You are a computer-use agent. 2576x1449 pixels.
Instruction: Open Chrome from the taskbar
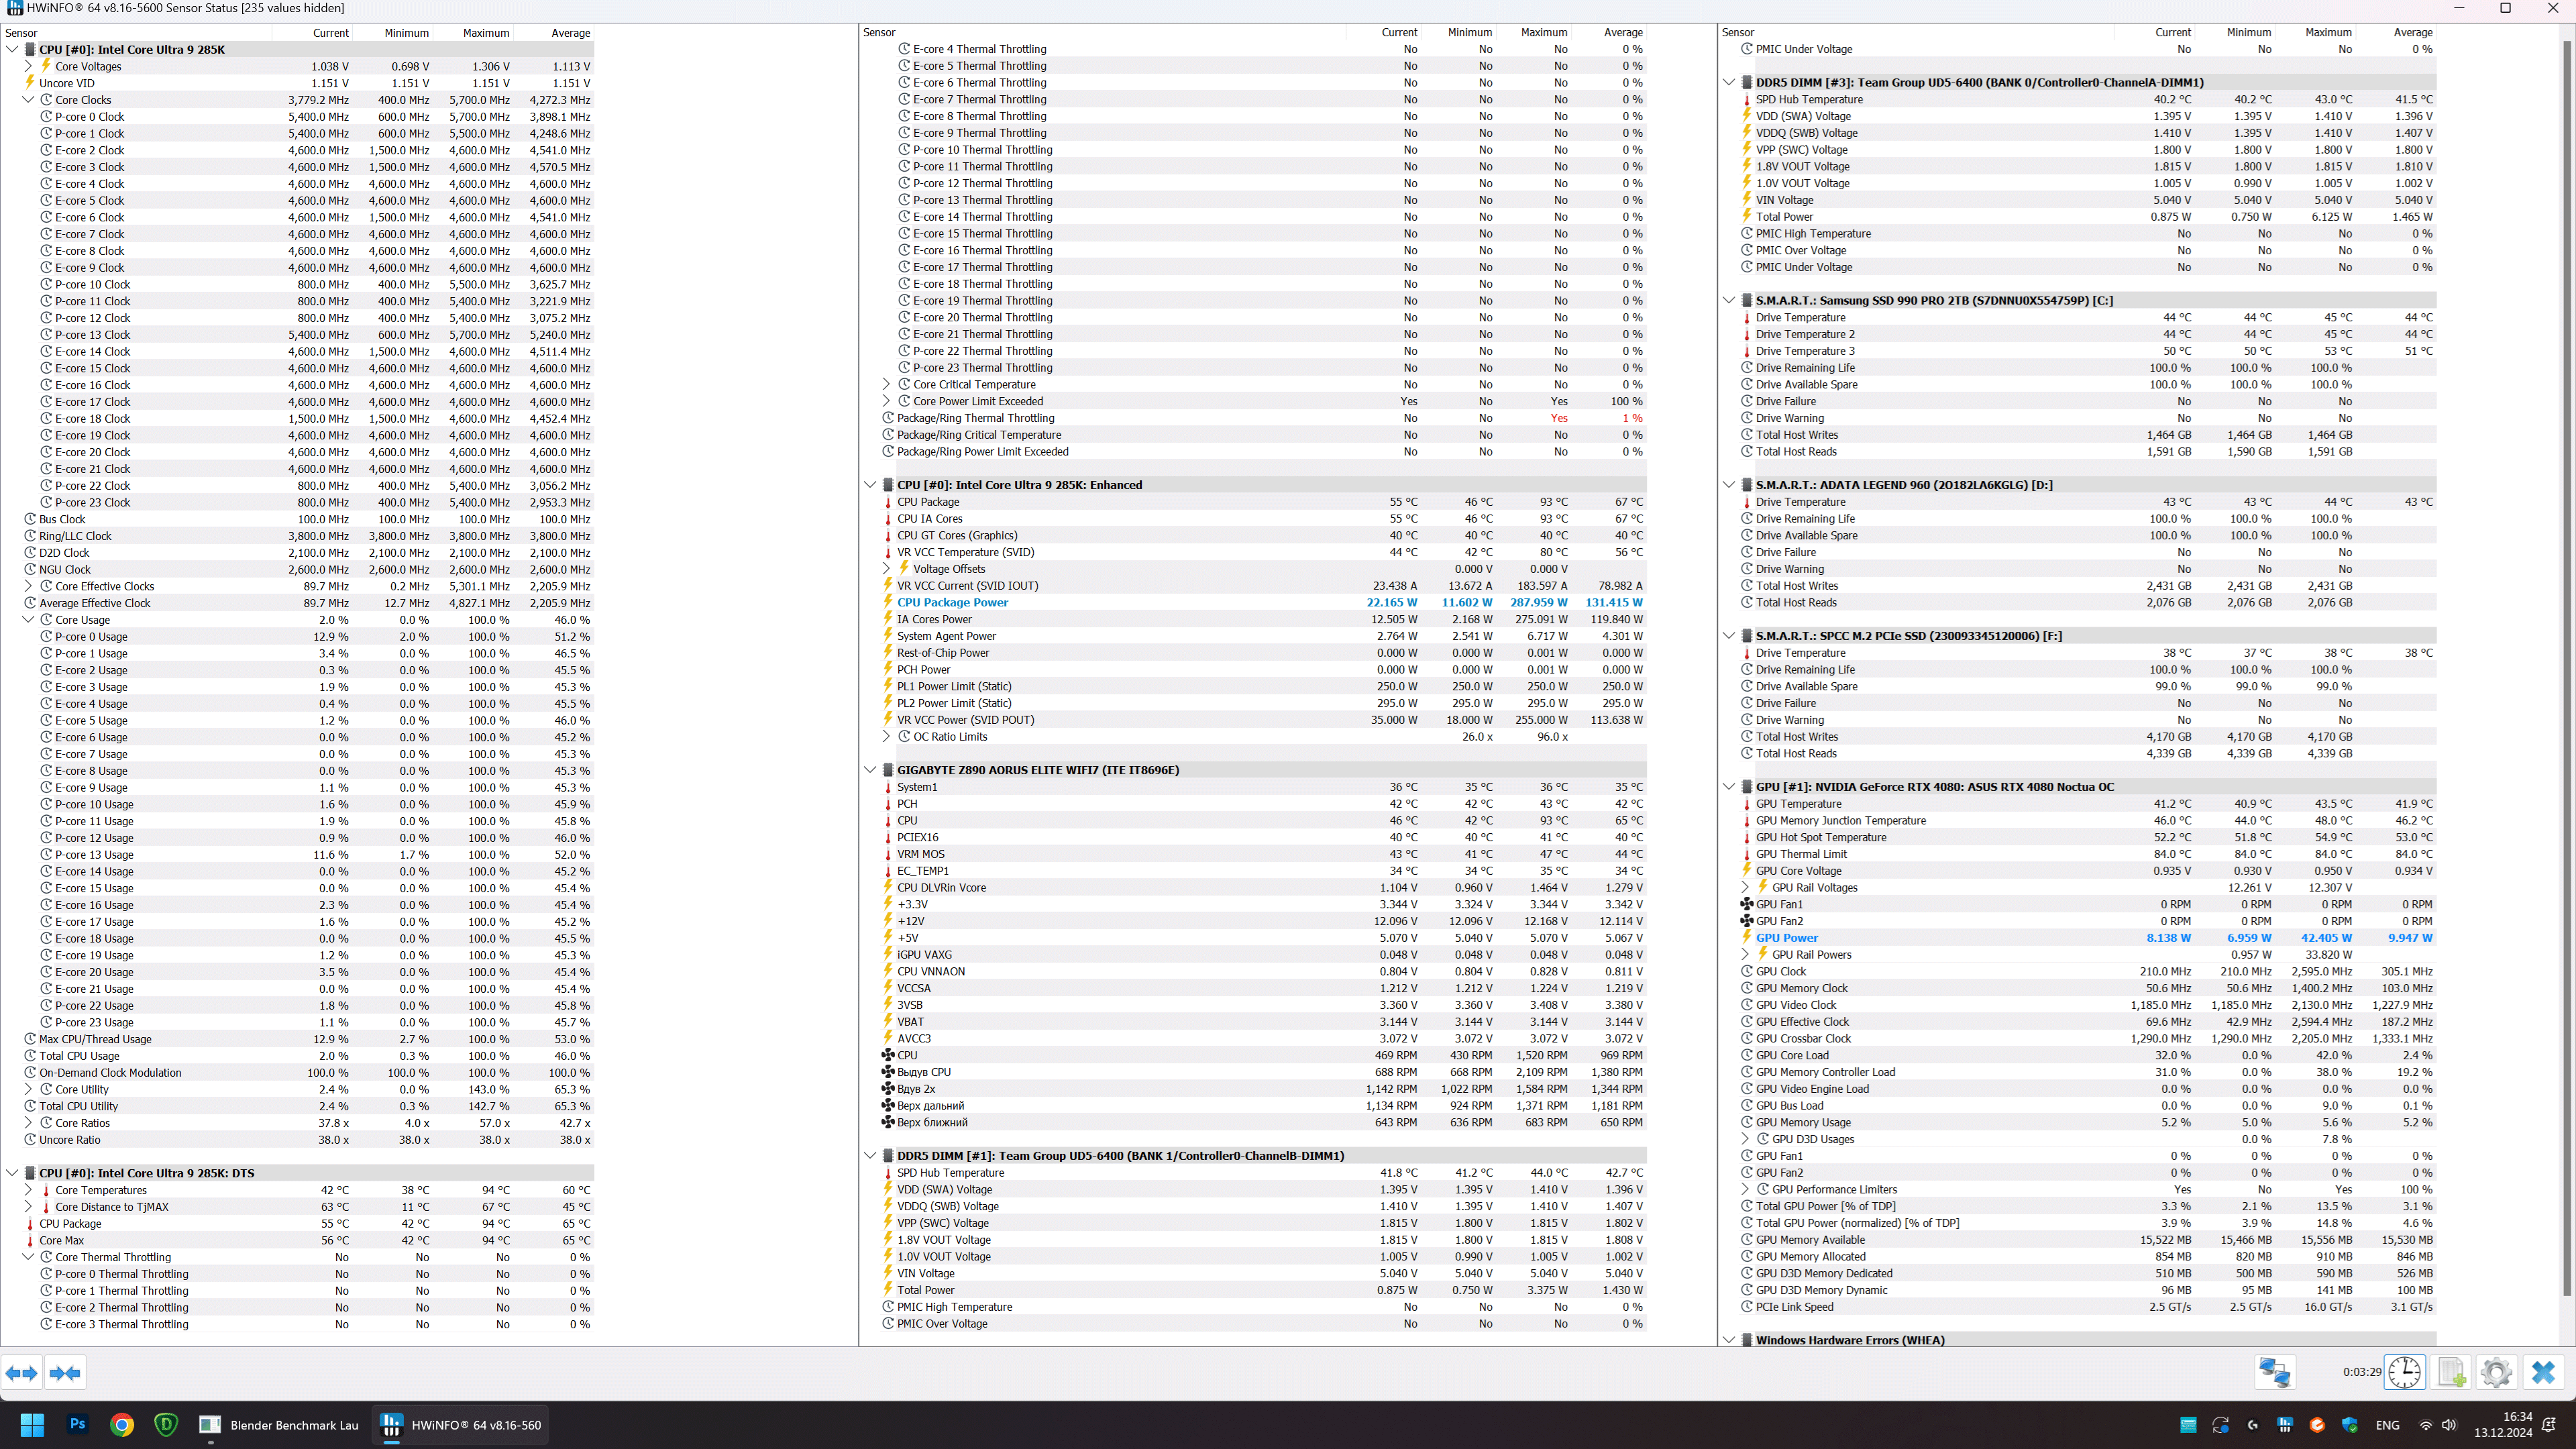click(122, 1424)
